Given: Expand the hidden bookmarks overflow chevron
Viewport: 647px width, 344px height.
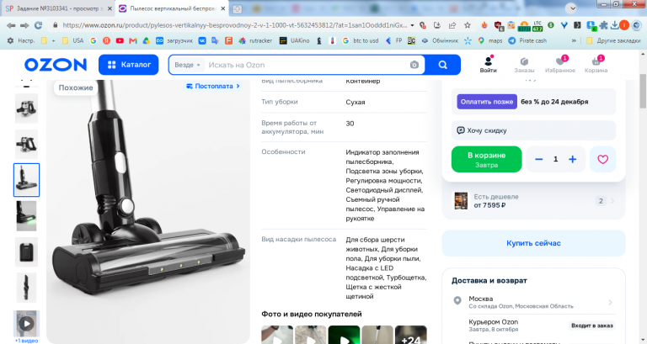Looking at the screenshot, I should coord(574,40).
